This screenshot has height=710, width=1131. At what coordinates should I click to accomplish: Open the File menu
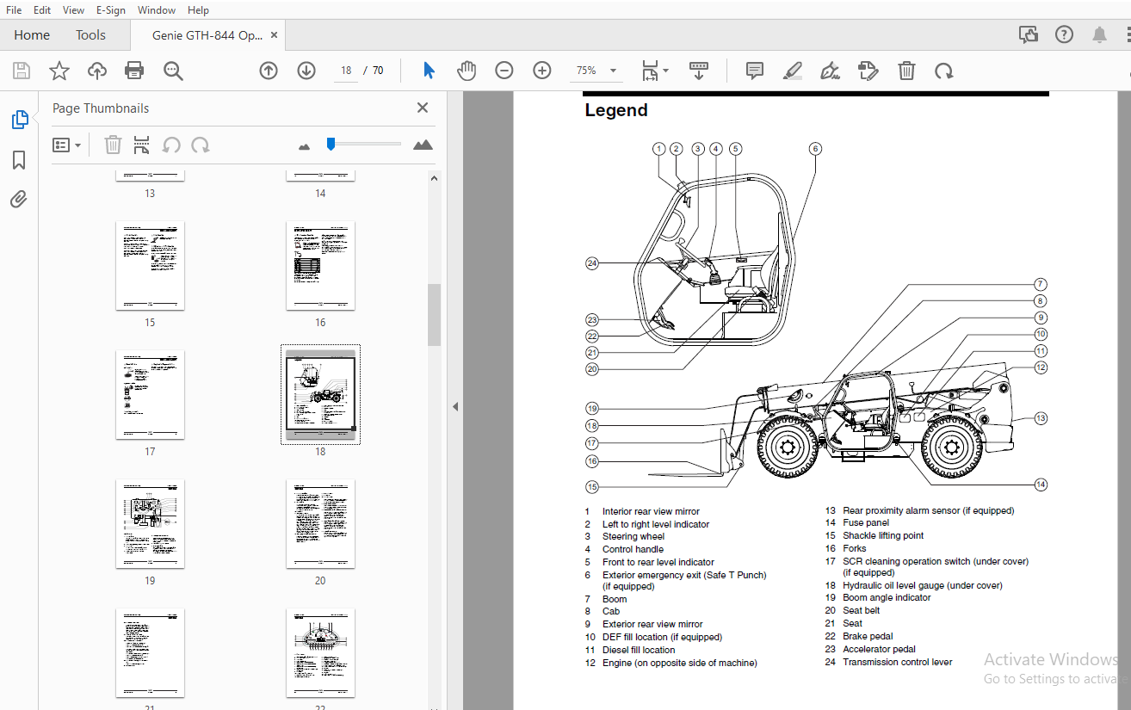coord(14,10)
